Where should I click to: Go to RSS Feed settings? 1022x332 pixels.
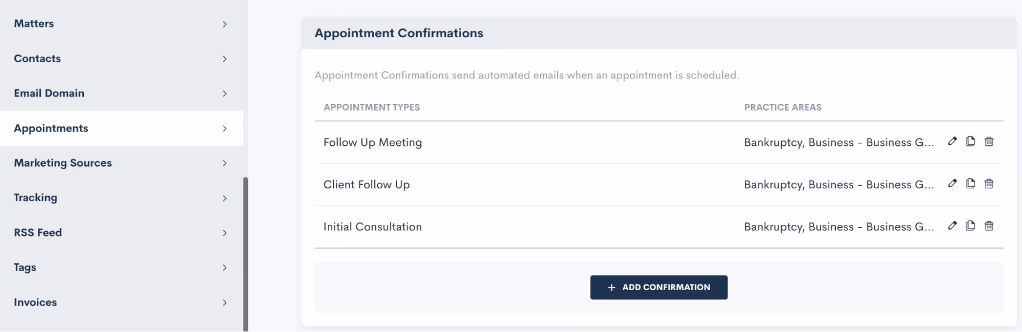pos(38,233)
